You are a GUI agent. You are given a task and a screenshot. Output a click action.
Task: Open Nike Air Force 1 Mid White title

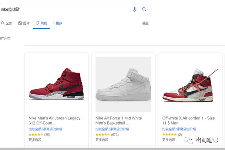(x=119, y=121)
